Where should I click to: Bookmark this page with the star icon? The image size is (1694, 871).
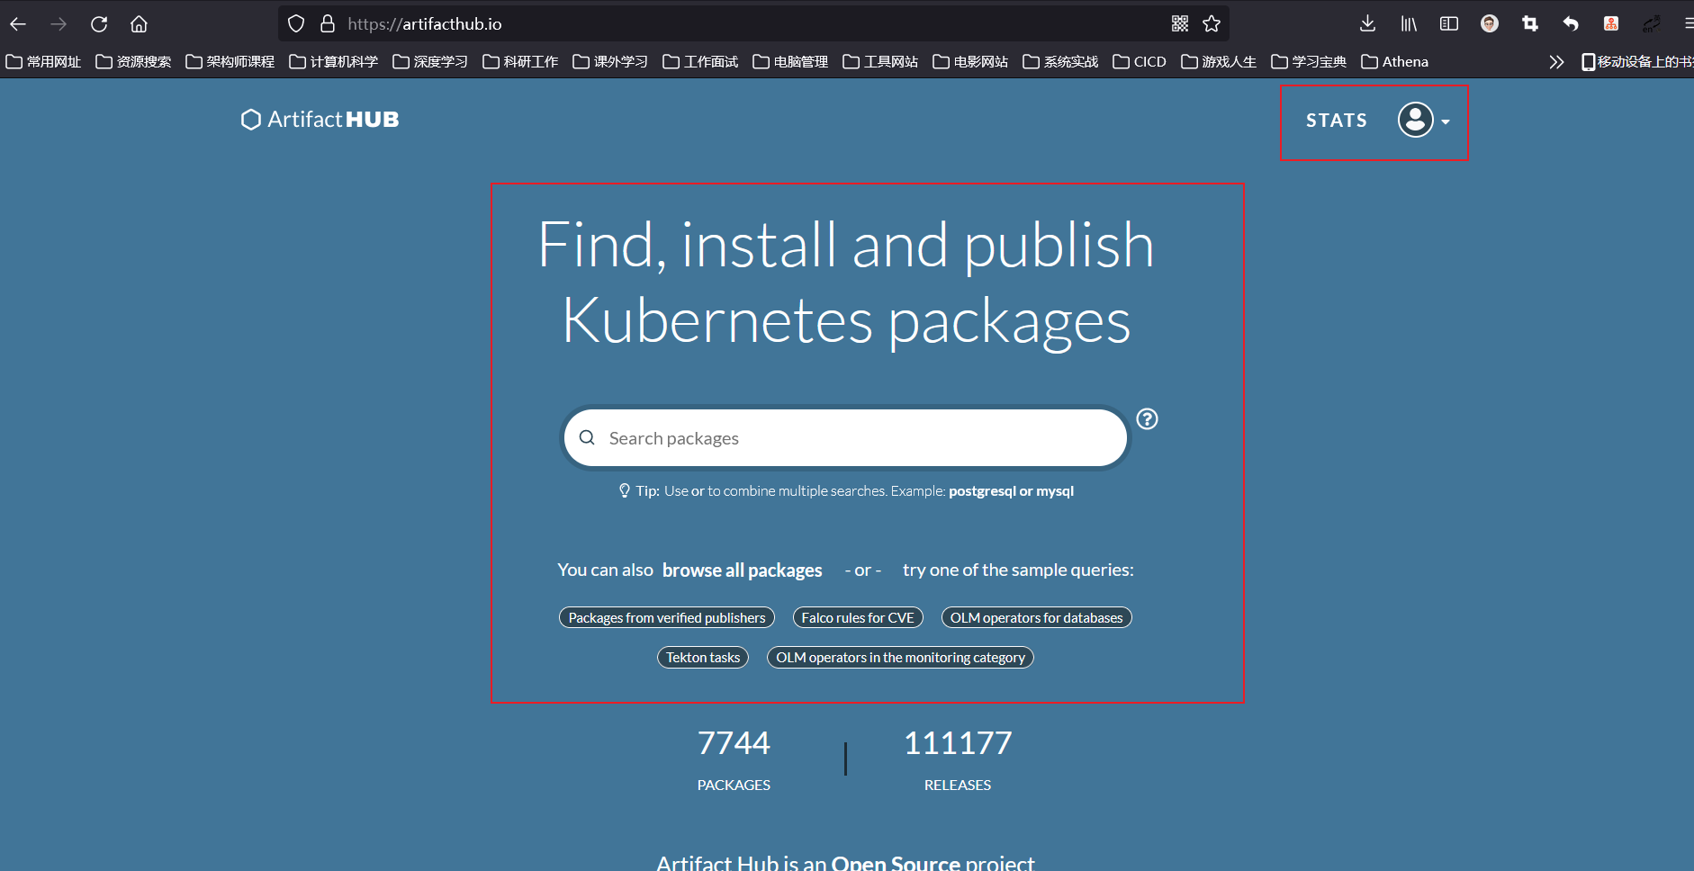[1212, 24]
